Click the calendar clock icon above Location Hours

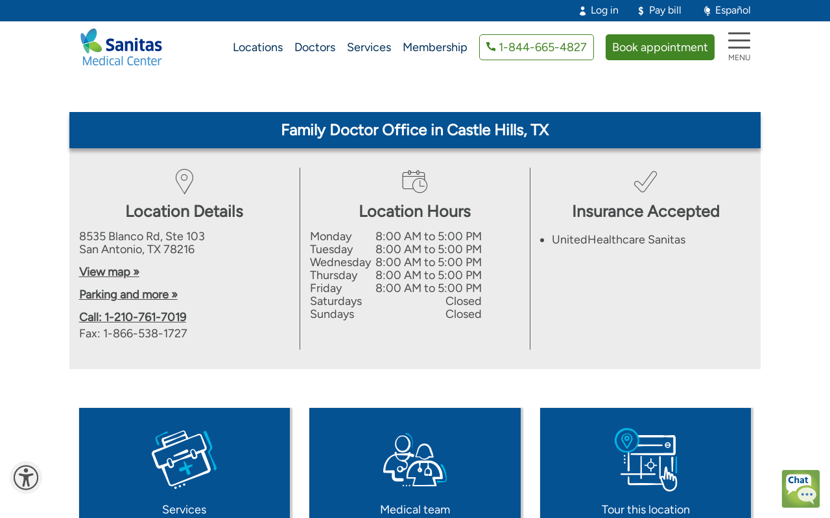click(415, 181)
